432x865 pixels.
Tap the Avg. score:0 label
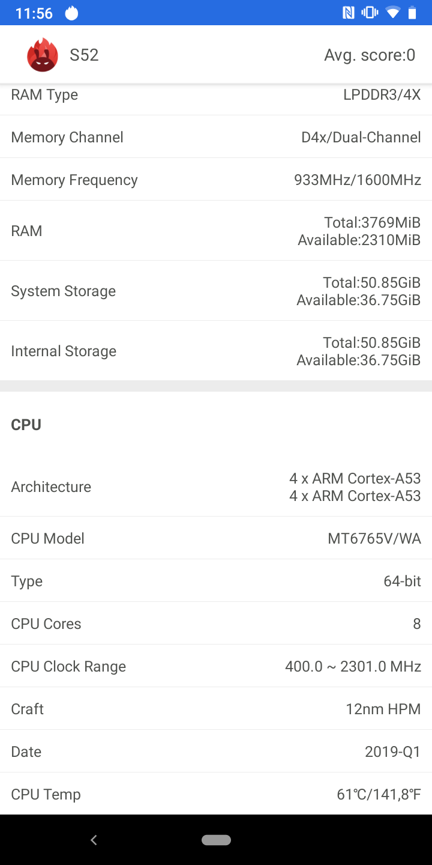point(370,55)
